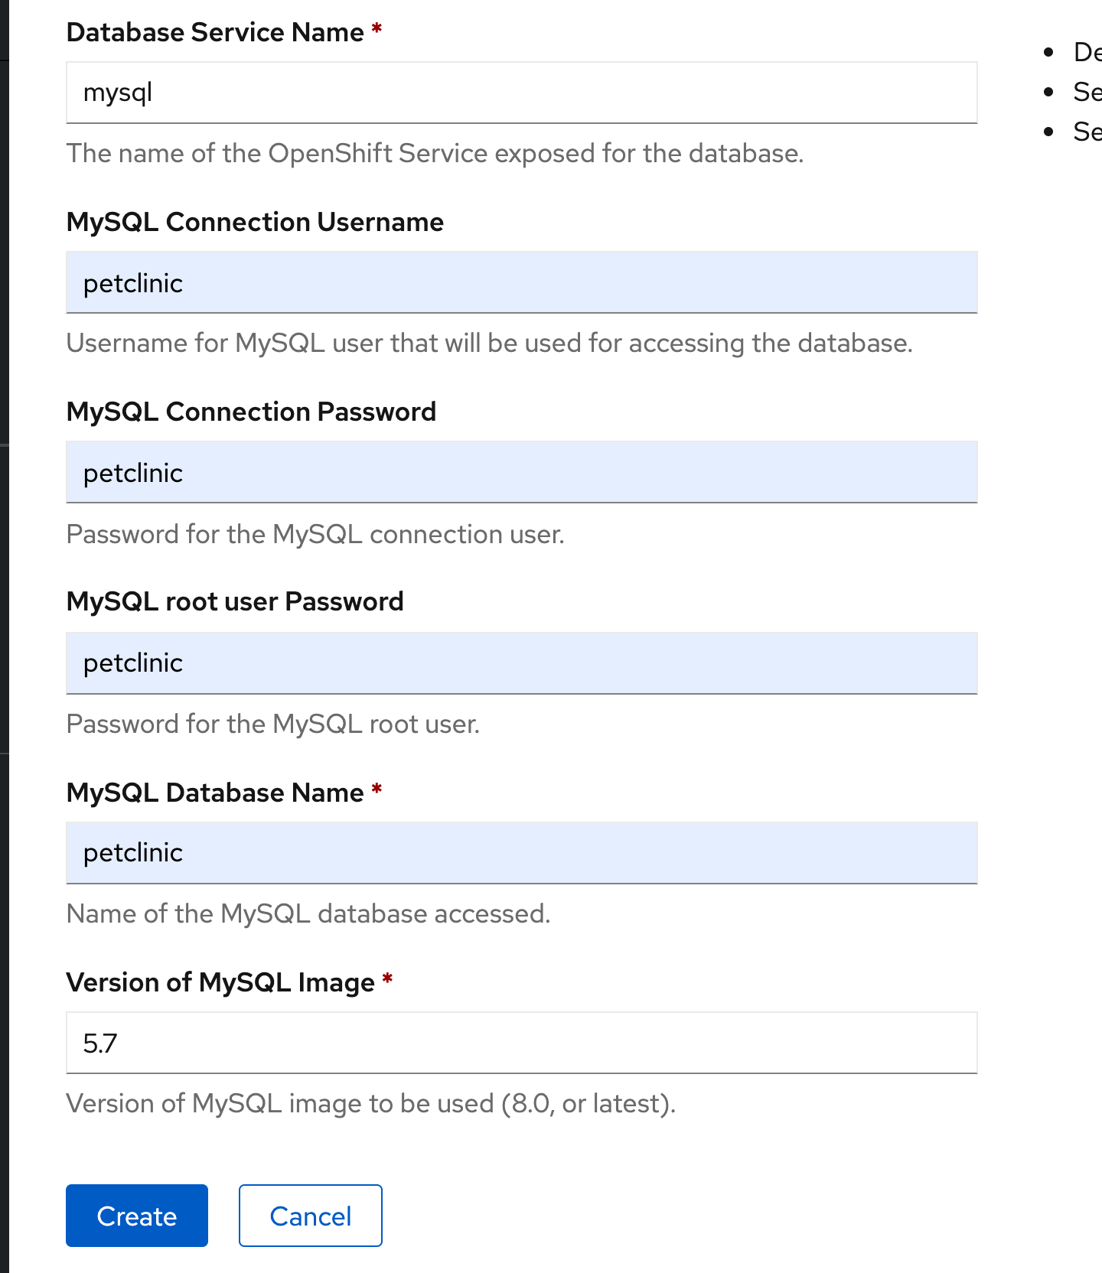The width and height of the screenshot is (1102, 1273).
Task: Click the 'MySQL root user Password' label
Action: [x=235, y=601]
